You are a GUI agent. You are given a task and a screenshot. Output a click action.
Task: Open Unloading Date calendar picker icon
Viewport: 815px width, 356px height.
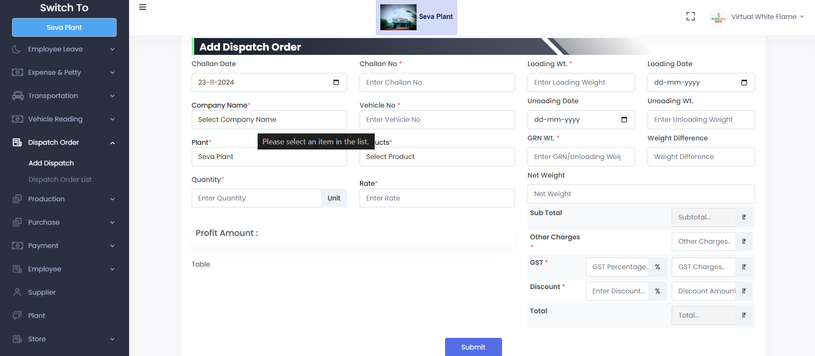point(624,120)
